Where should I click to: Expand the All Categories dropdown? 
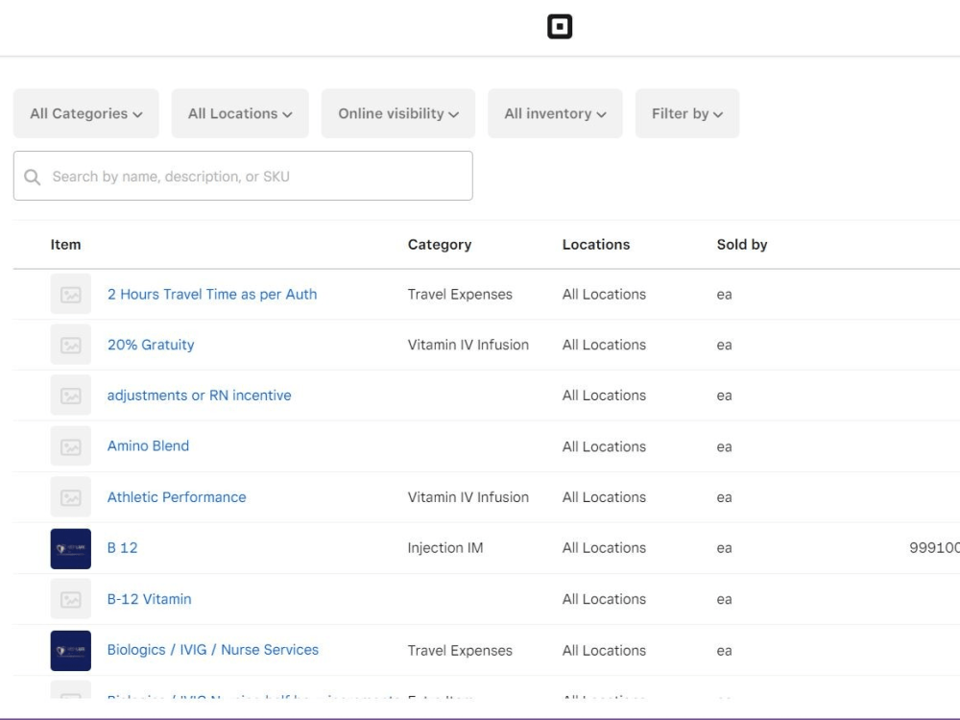pos(86,113)
